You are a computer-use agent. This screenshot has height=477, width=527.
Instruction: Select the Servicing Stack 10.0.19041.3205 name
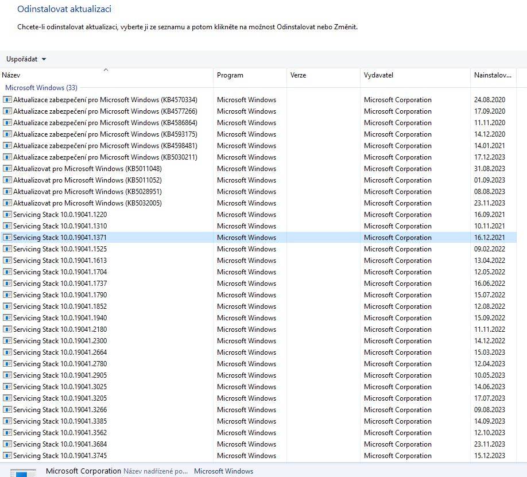[x=60, y=398]
